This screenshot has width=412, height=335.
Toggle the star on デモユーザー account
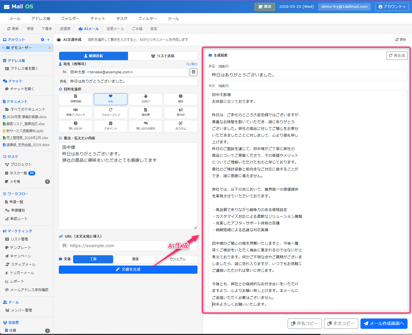click(x=50, y=48)
